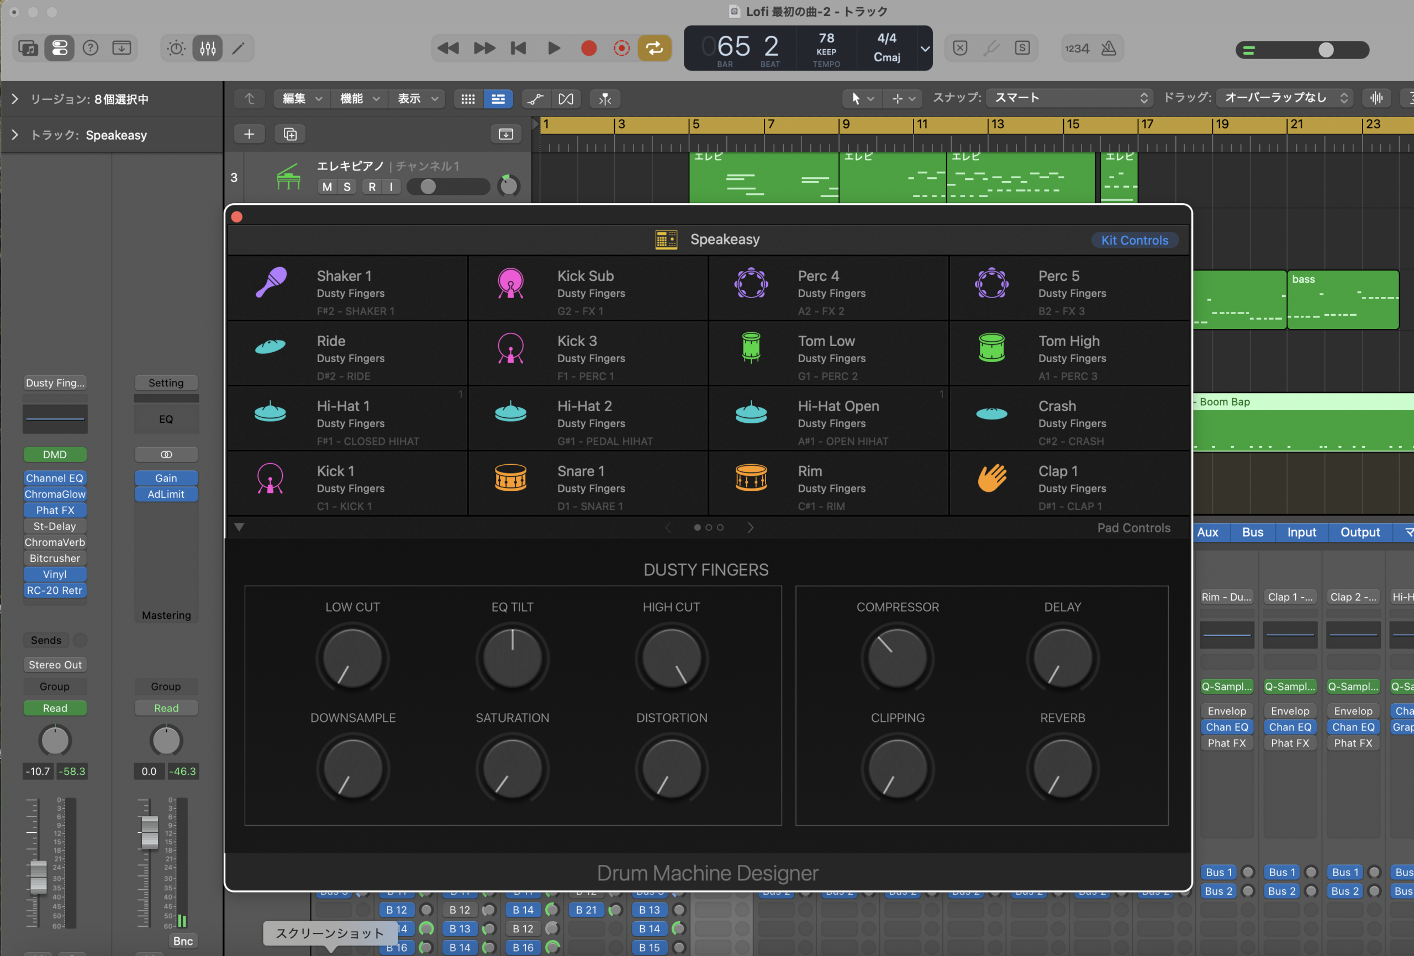Click the Rim drum pad icon

pyautogui.click(x=751, y=477)
